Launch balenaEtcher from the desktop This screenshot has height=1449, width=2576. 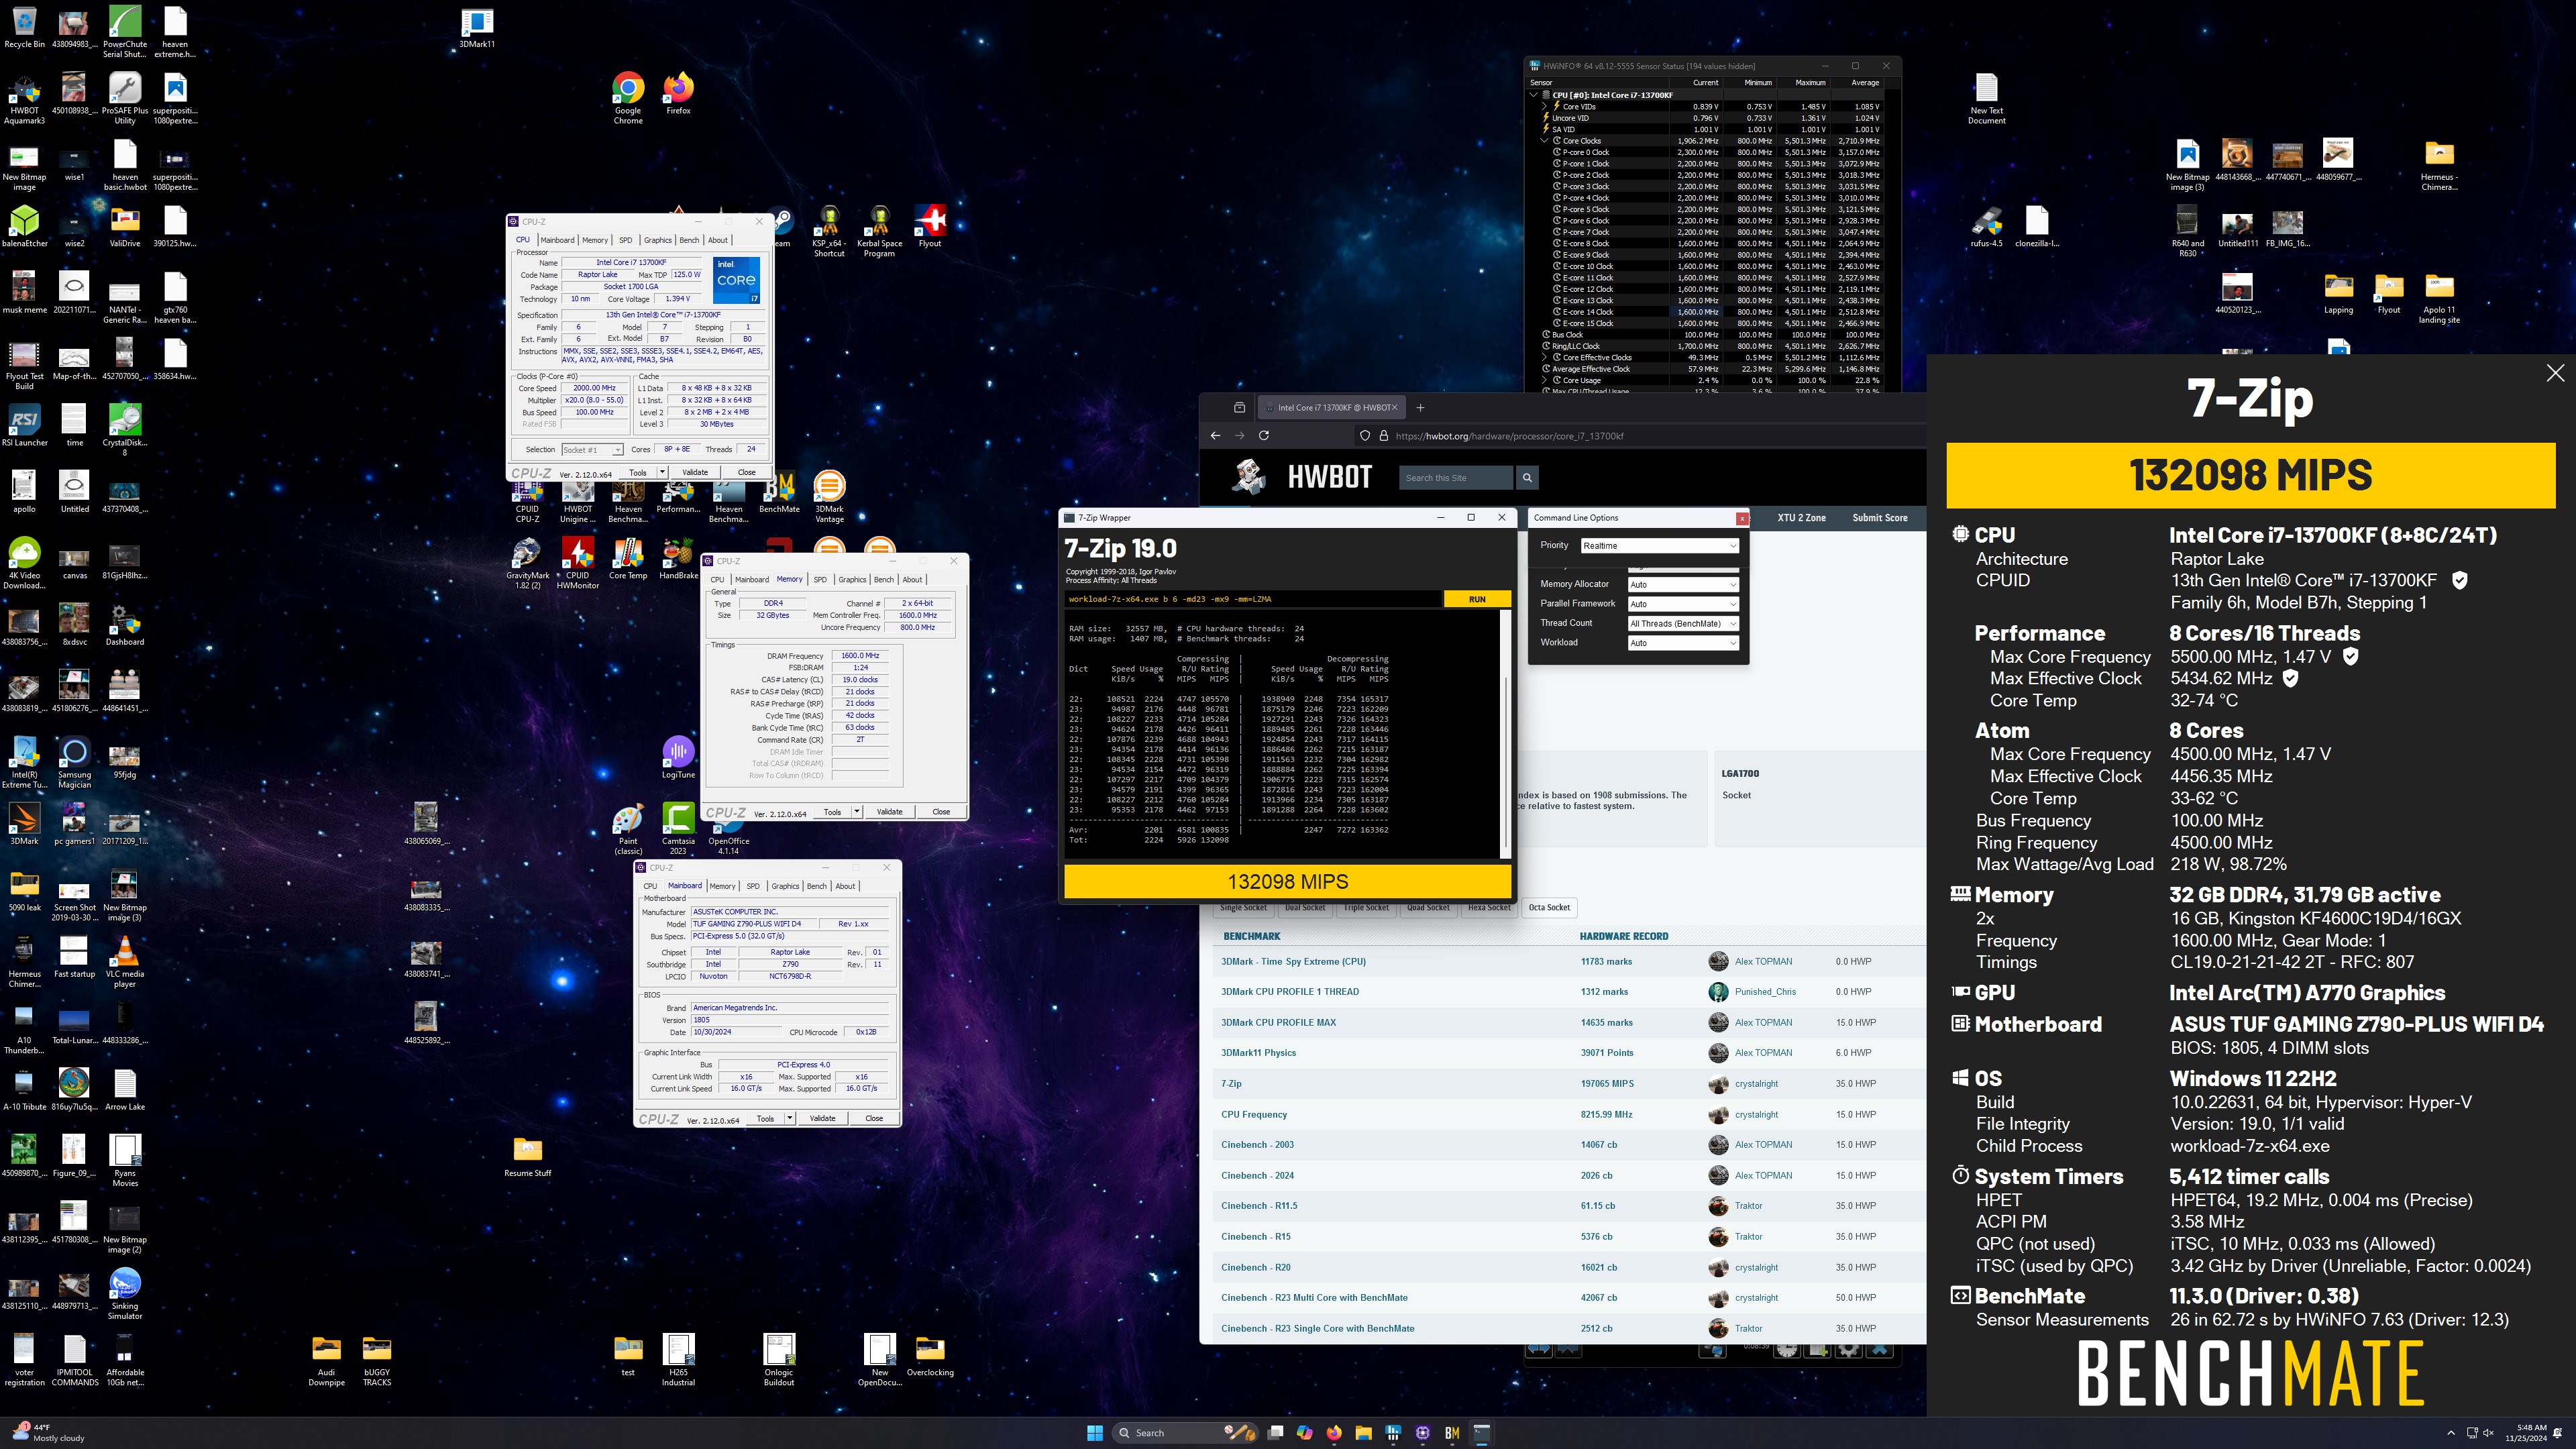pos(24,227)
